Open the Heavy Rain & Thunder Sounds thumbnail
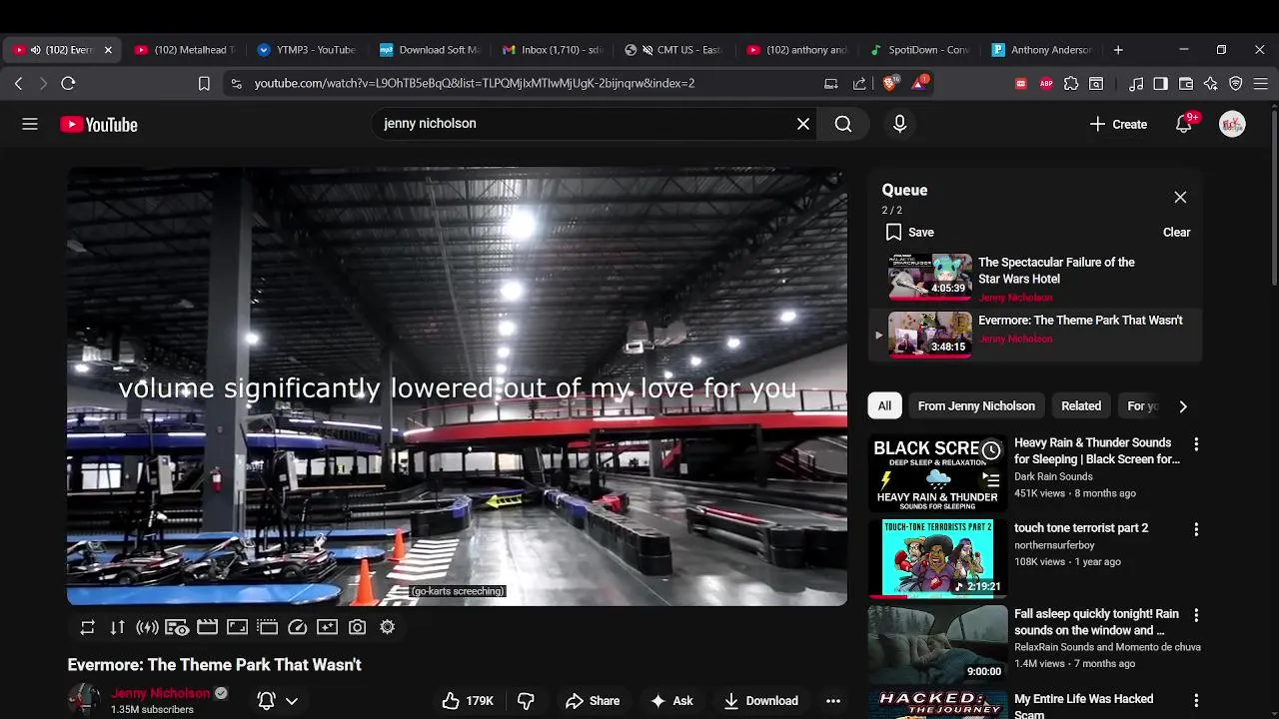Screen dimensions: 1279x719 937,473
